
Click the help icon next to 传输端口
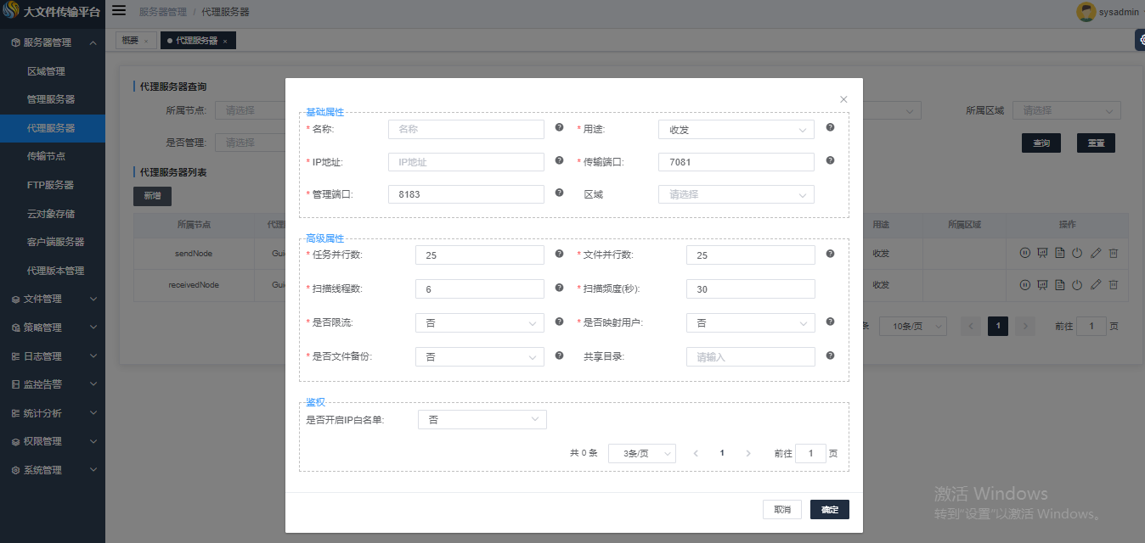(830, 160)
